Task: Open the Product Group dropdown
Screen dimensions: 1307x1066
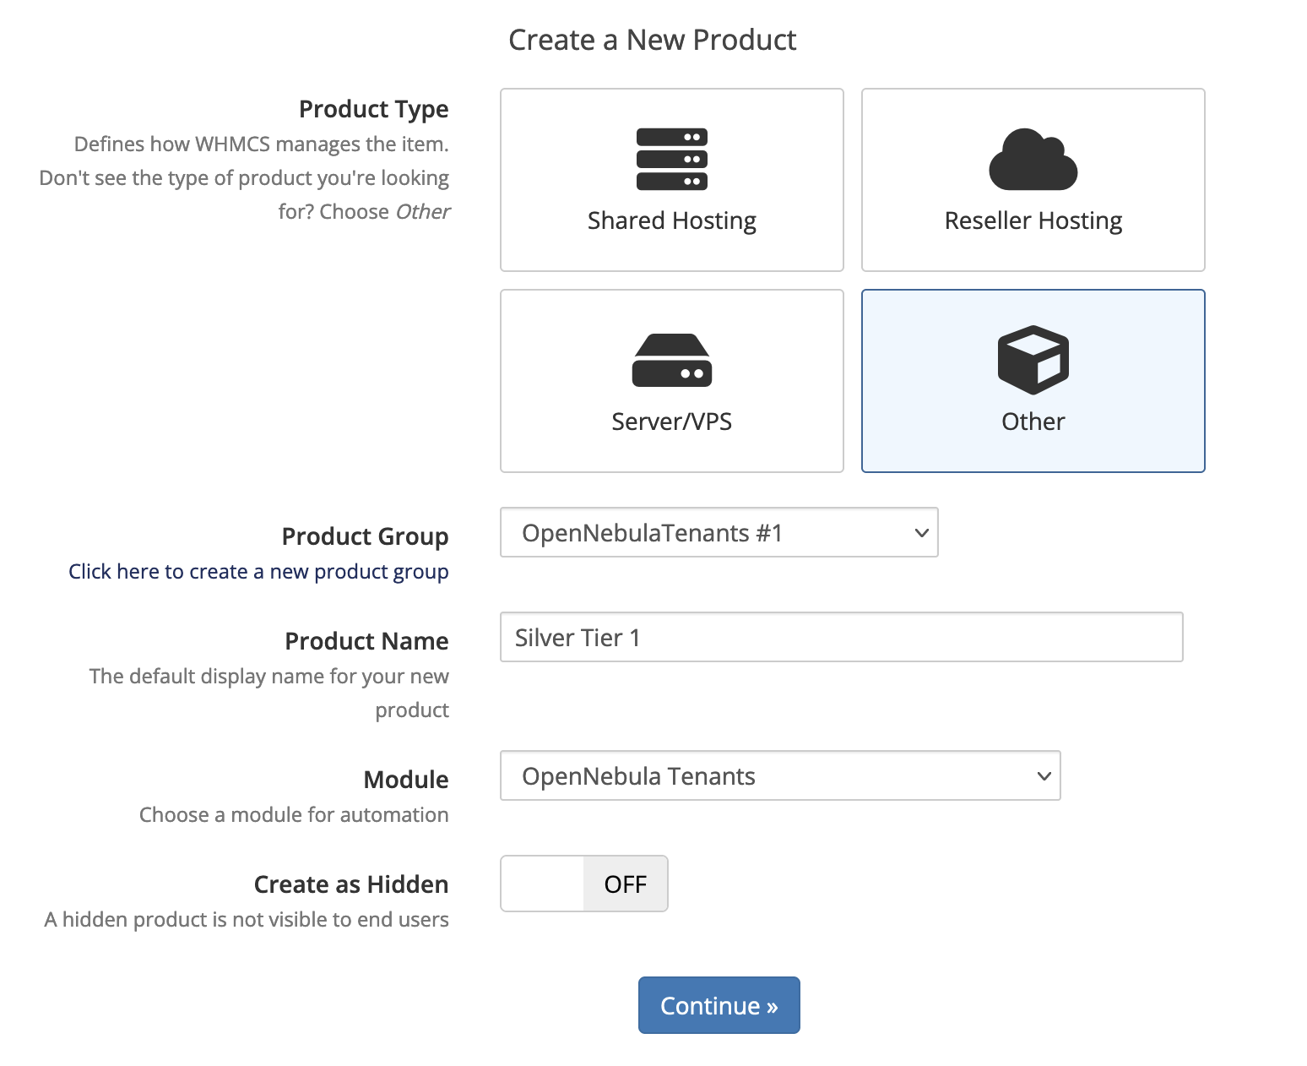Action: click(718, 532)
